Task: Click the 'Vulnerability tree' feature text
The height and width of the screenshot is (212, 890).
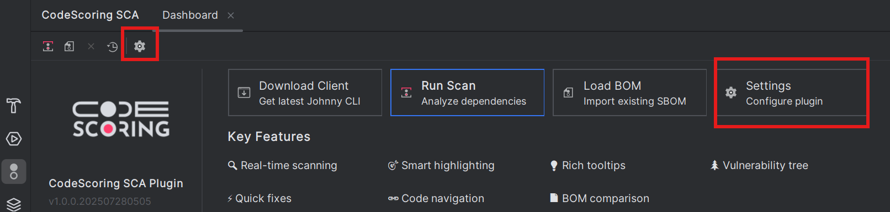Action: 765,165
